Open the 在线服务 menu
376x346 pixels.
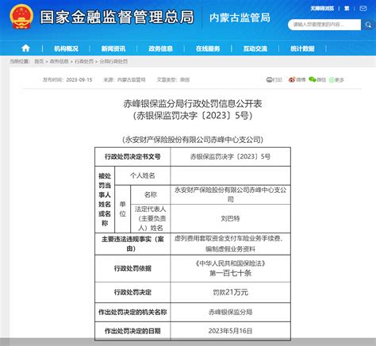coord(208,48)
